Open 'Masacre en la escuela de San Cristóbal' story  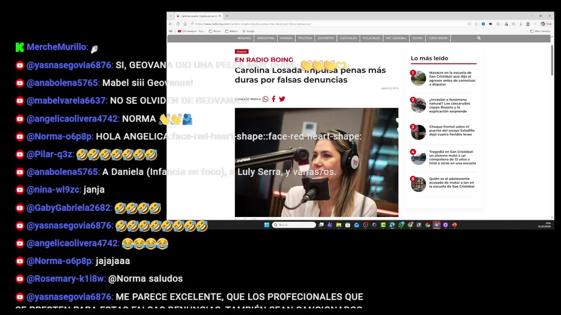pyautogui.click(x=452, y=78)
